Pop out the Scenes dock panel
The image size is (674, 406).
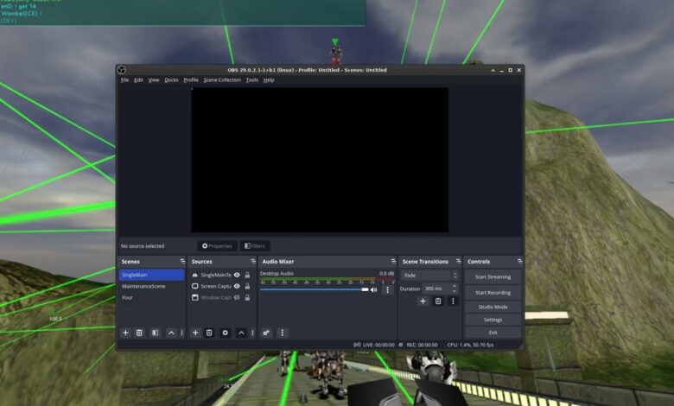click(181, 262)
